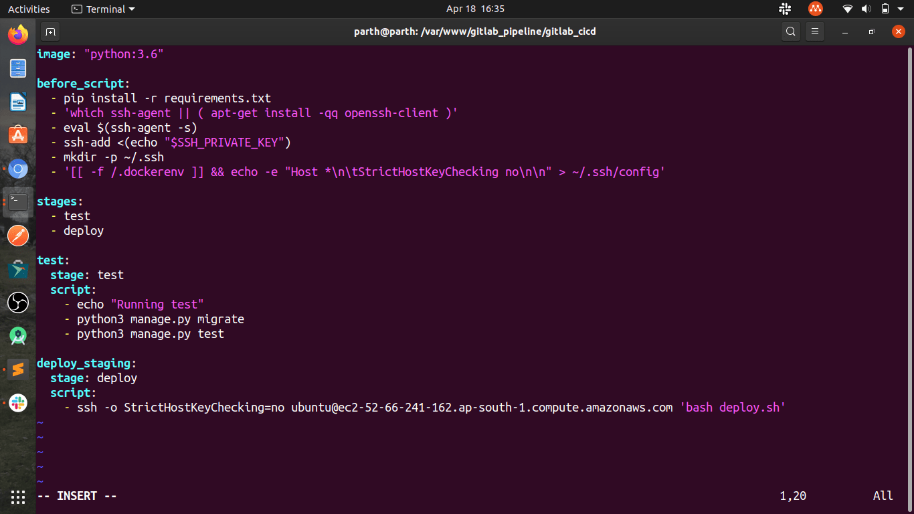This screenshot has height=514, width=914.
Task: Open OBS Studio from the dock
Action: [x=18, y=302]
